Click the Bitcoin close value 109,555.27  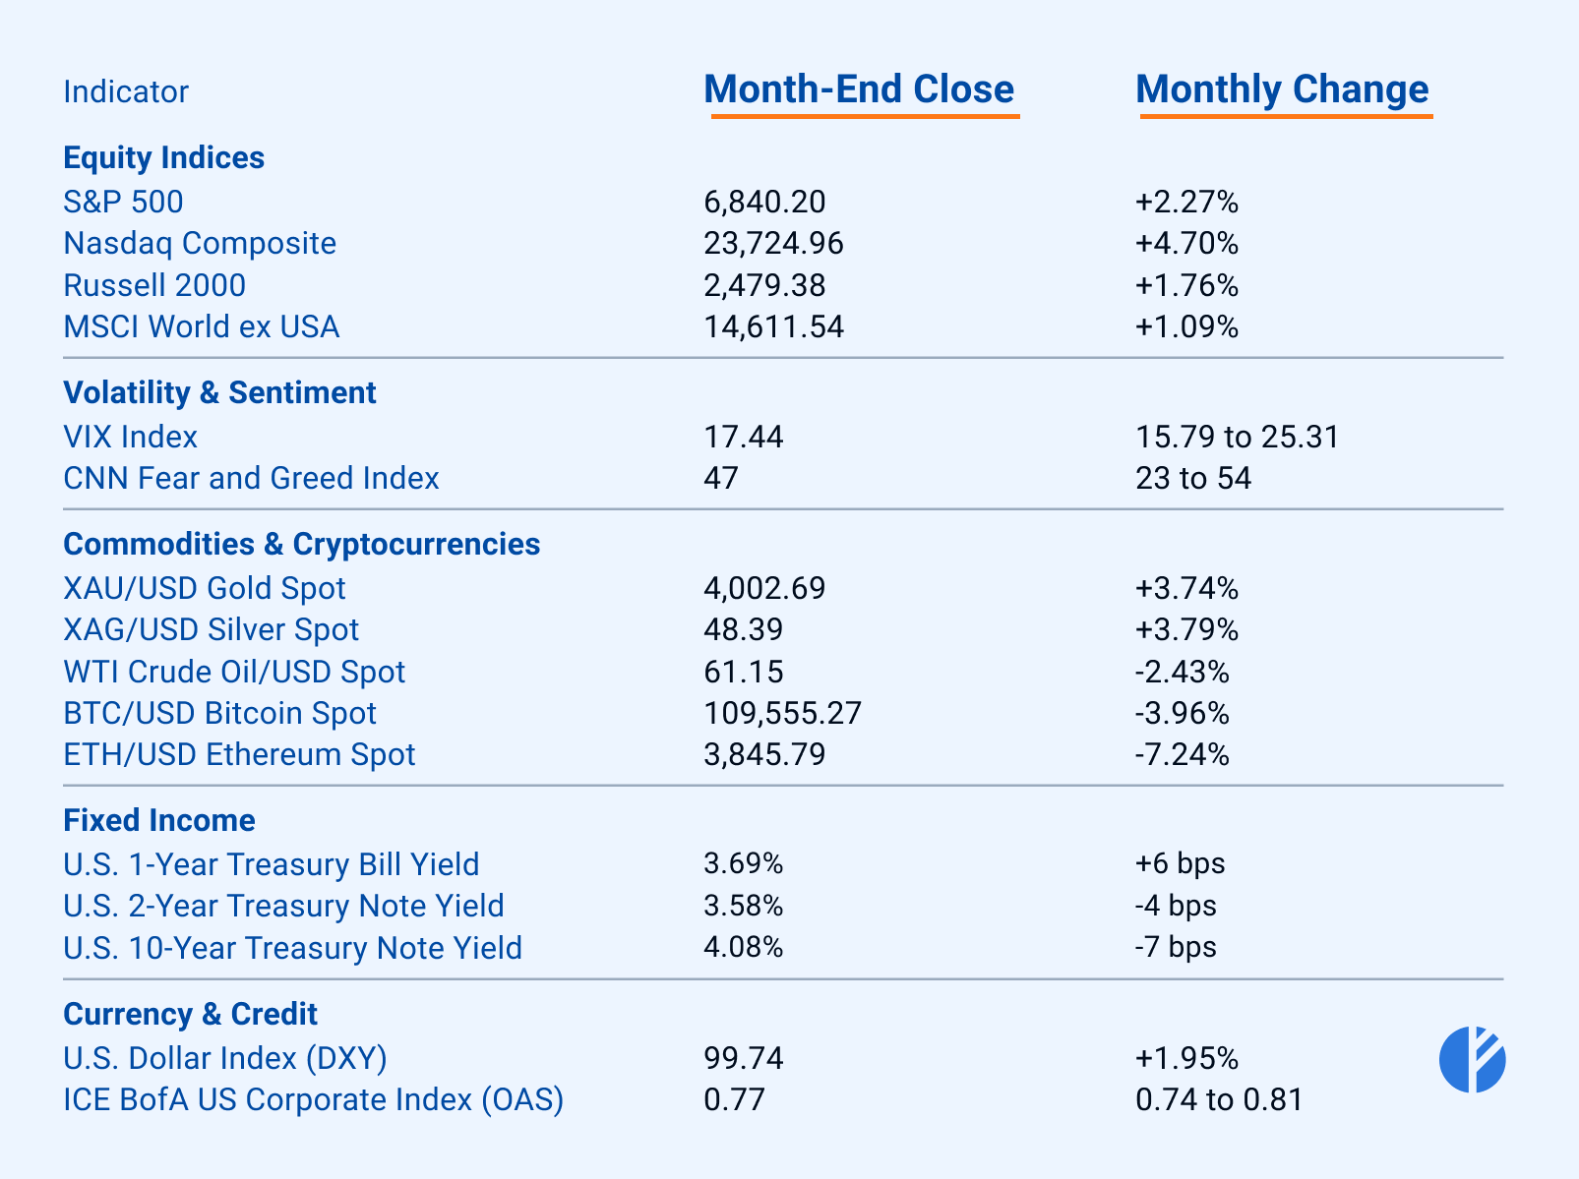click(782, 713)
